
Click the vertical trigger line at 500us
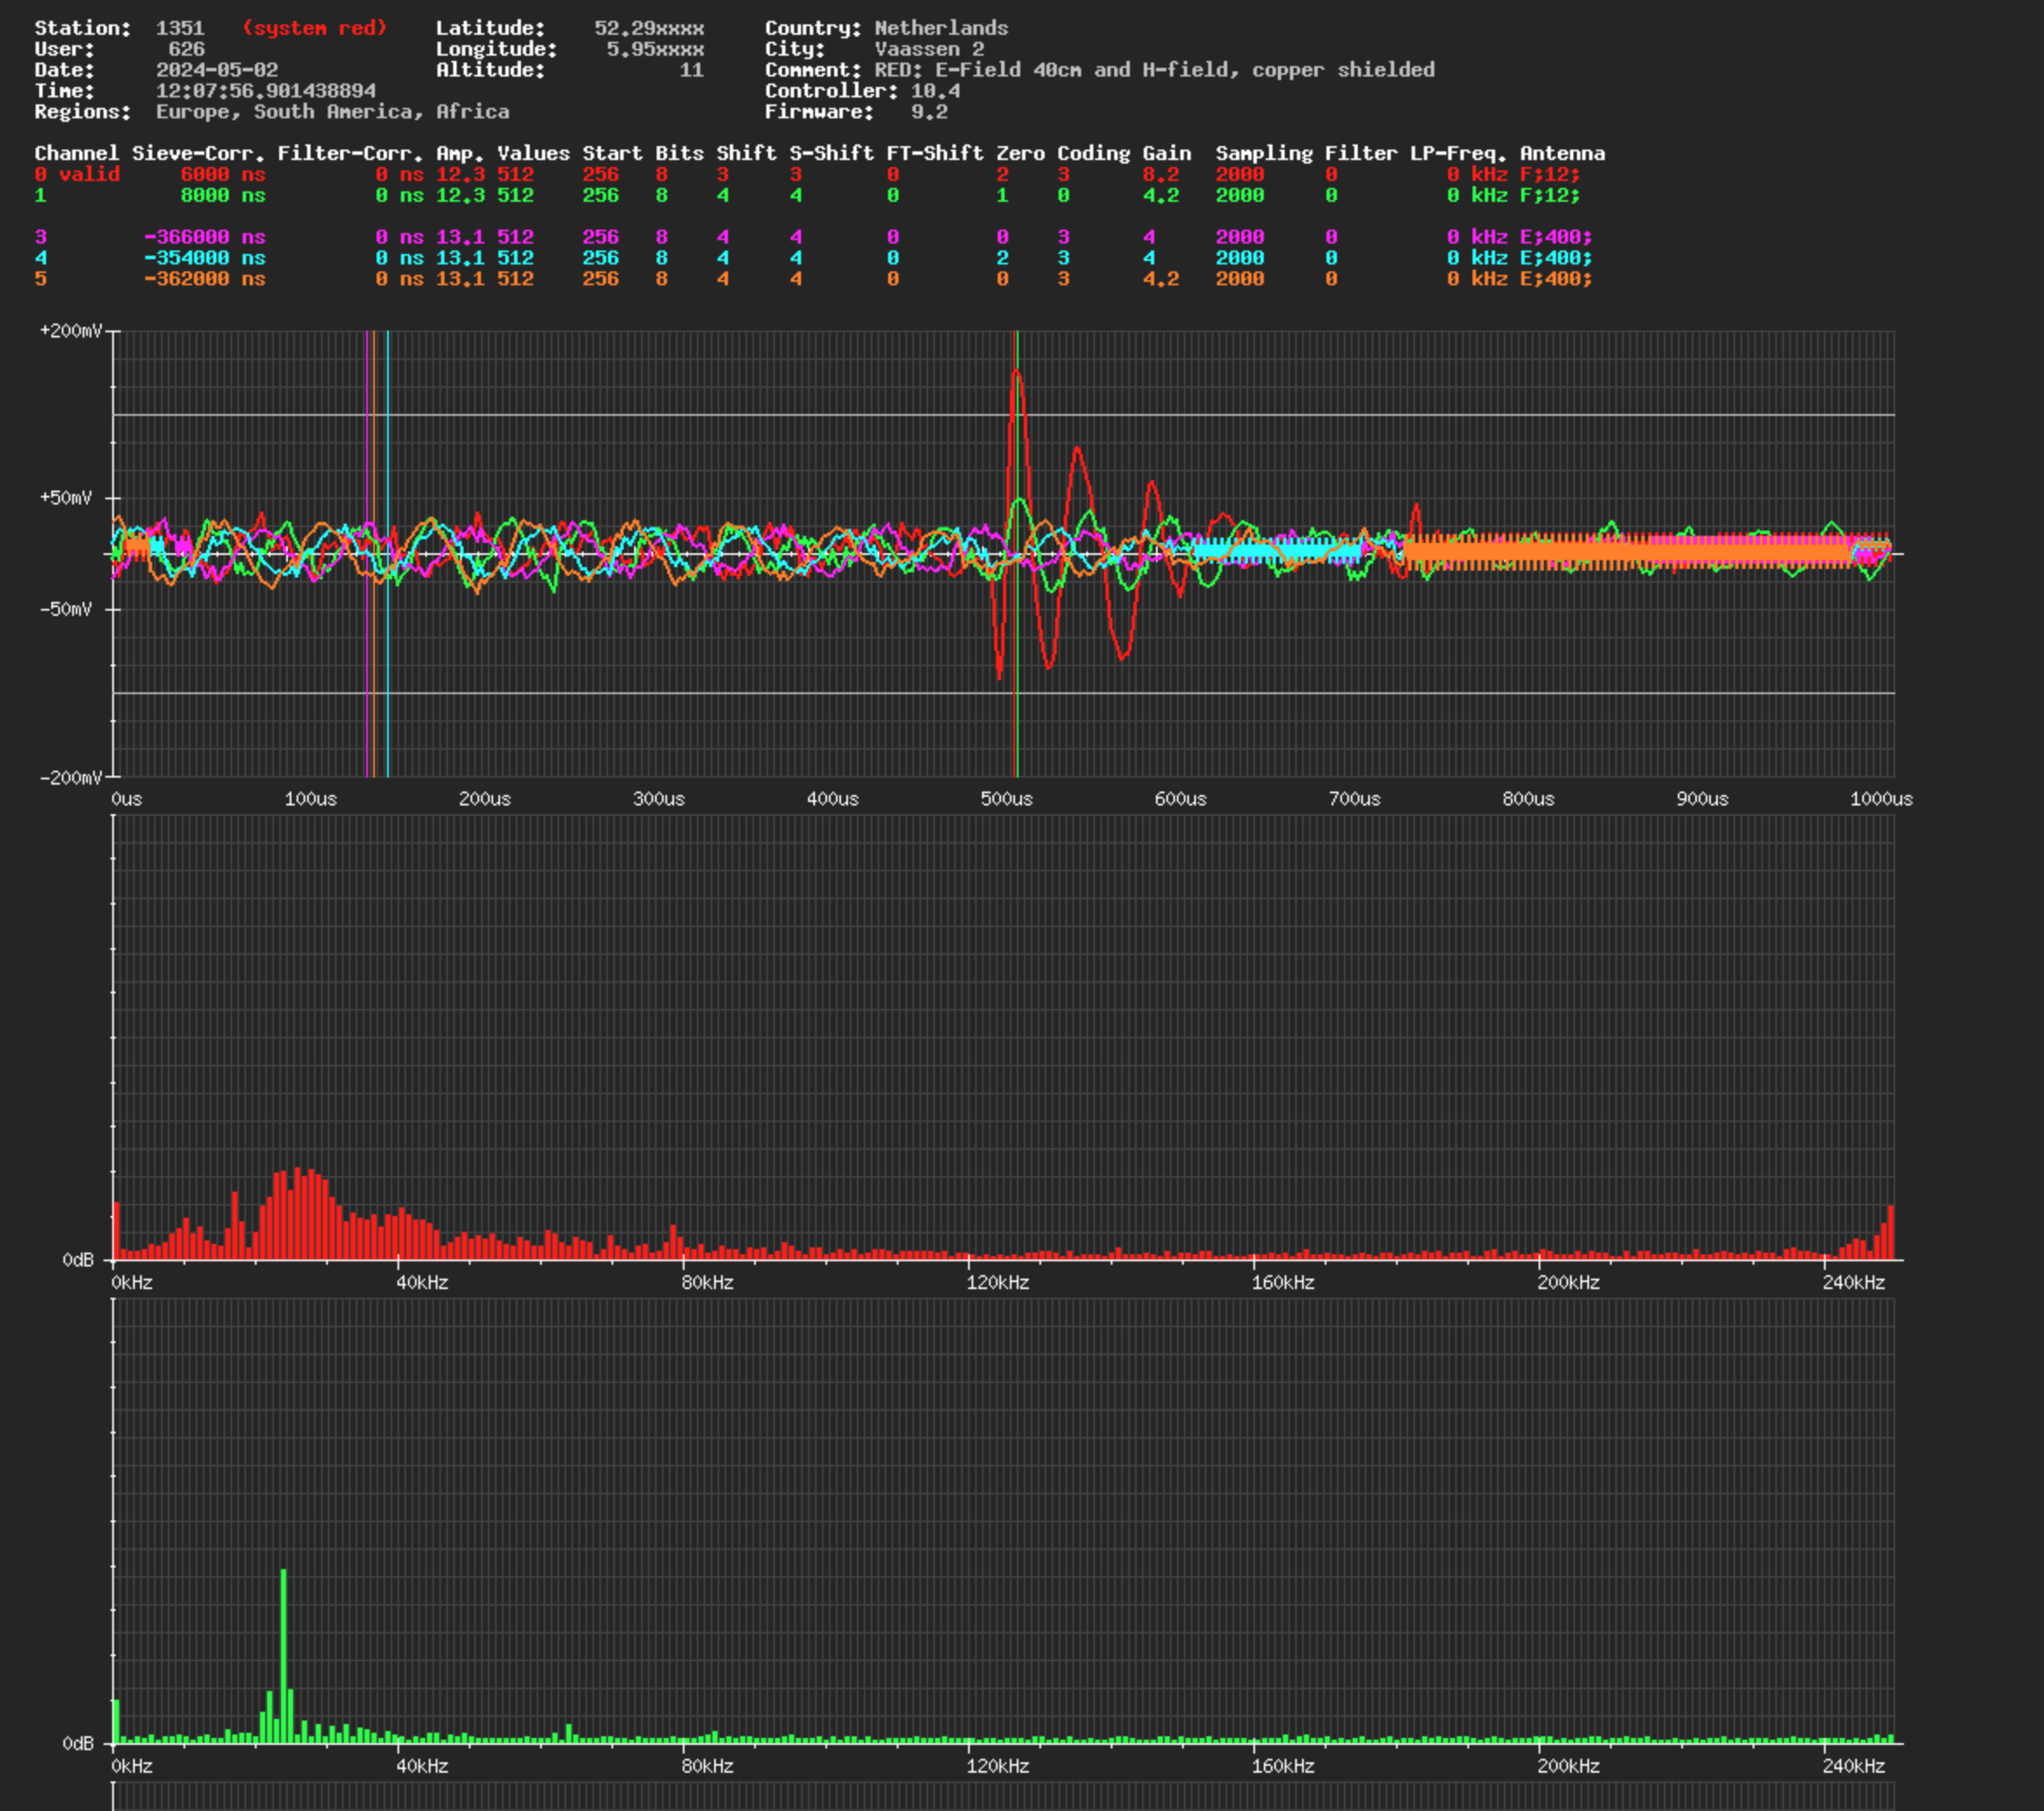point(1016,553)
